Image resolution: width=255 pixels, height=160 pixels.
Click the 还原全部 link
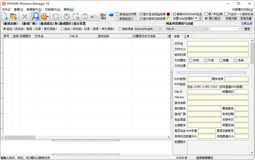point(246,24)
